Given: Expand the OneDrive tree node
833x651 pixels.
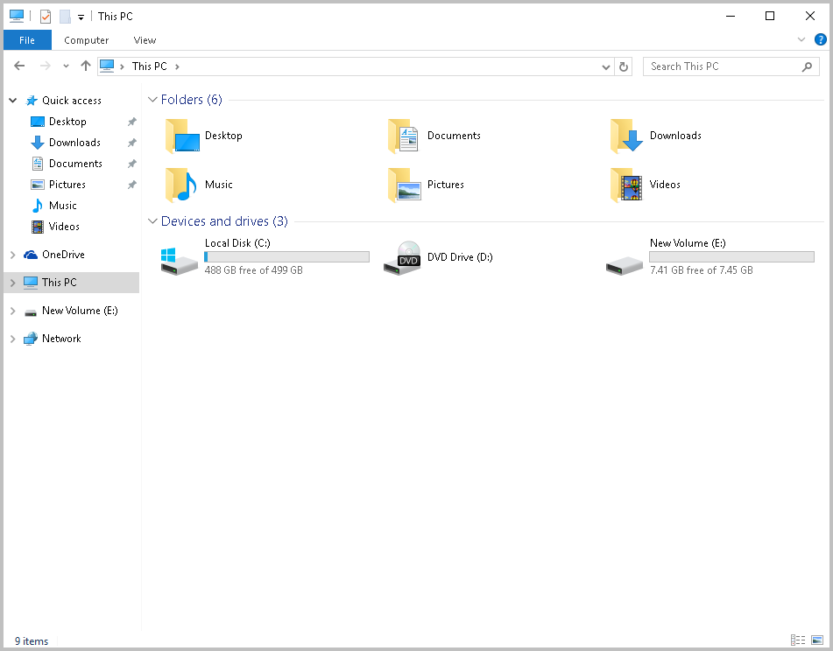Looking at the screenshot, I should point(12,255).
